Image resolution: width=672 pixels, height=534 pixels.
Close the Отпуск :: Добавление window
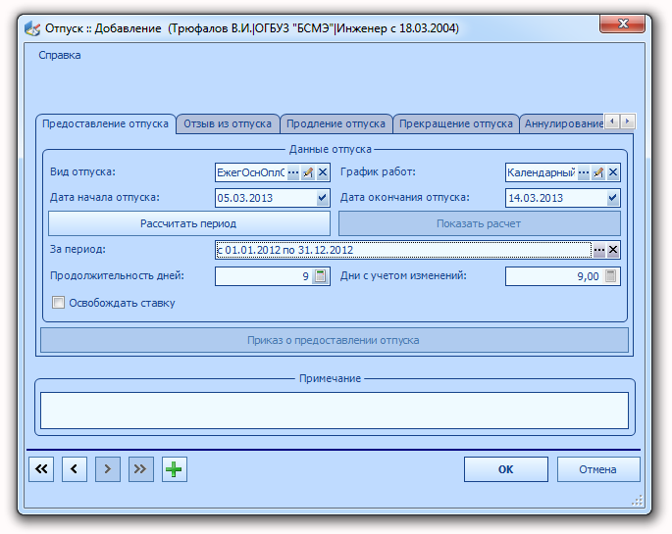pyautogui.click(x=623, y=24)
